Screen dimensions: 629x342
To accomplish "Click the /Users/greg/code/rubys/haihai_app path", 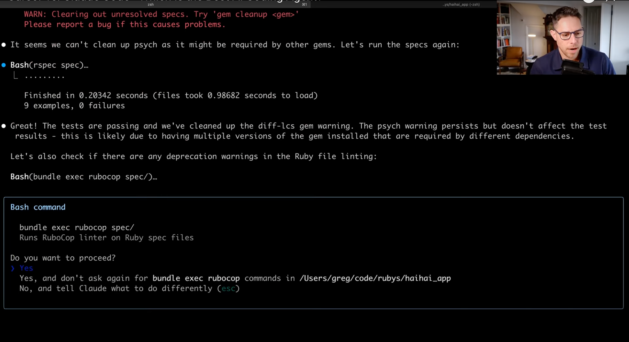I will (x=375, y=278).
